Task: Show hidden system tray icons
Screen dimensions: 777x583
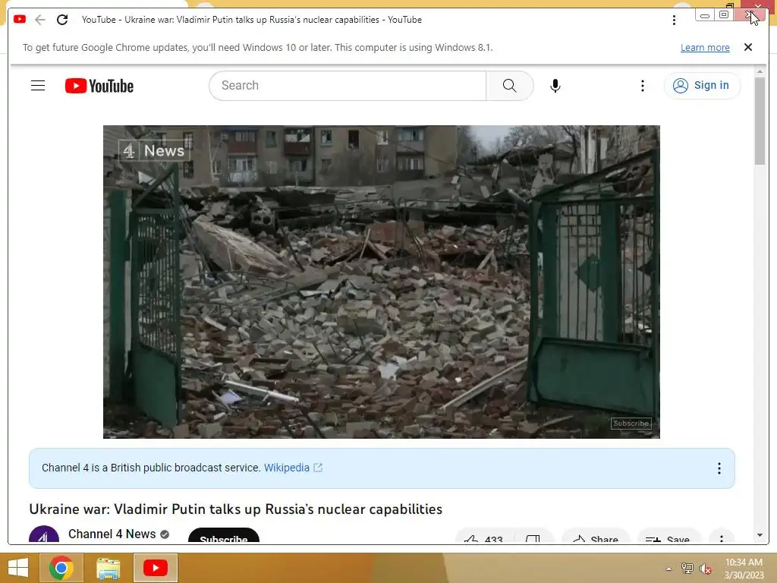Action: click(669, 569)
